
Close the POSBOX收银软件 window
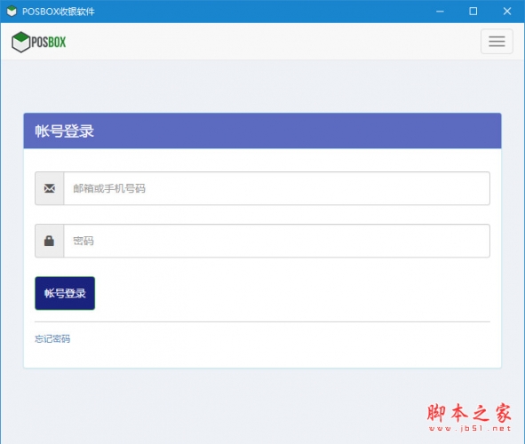(507, 12)
